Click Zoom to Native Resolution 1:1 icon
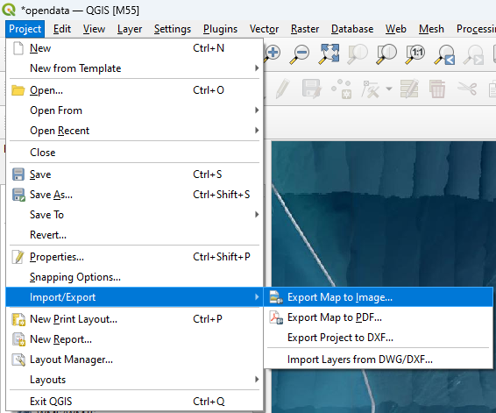This screenshot has width=496, height=413. (x=415, y=54)
